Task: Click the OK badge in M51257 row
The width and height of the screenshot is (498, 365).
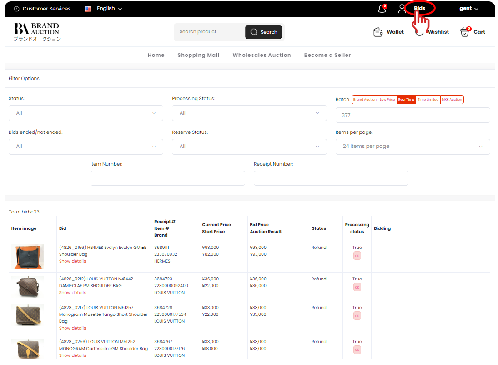Action: tap(357, 316)
